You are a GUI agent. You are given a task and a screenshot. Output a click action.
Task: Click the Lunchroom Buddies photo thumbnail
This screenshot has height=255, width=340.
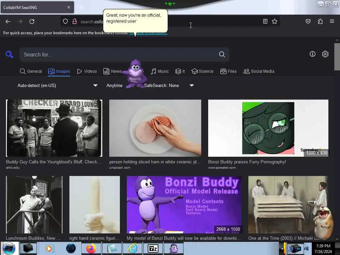coord(34,205)
